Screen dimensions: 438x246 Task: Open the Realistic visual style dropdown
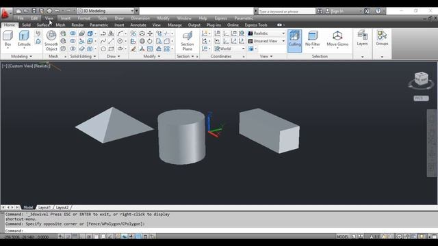coord(266,33)
